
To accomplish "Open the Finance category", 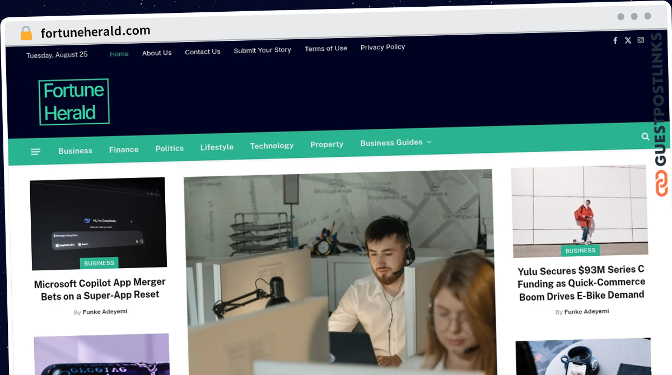I will (124, 149).
